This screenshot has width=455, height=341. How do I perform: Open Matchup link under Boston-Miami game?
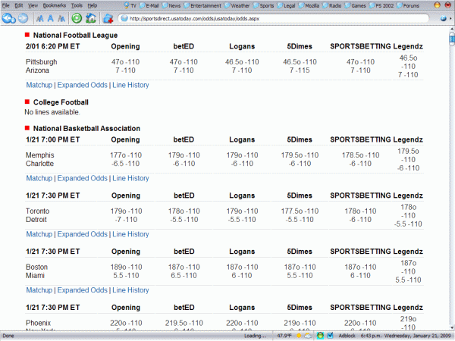(x=39, y=290)
